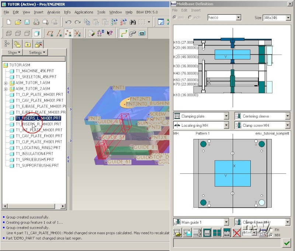Undo the last action
Screen dimensions: 295x251
coord(68,22)
